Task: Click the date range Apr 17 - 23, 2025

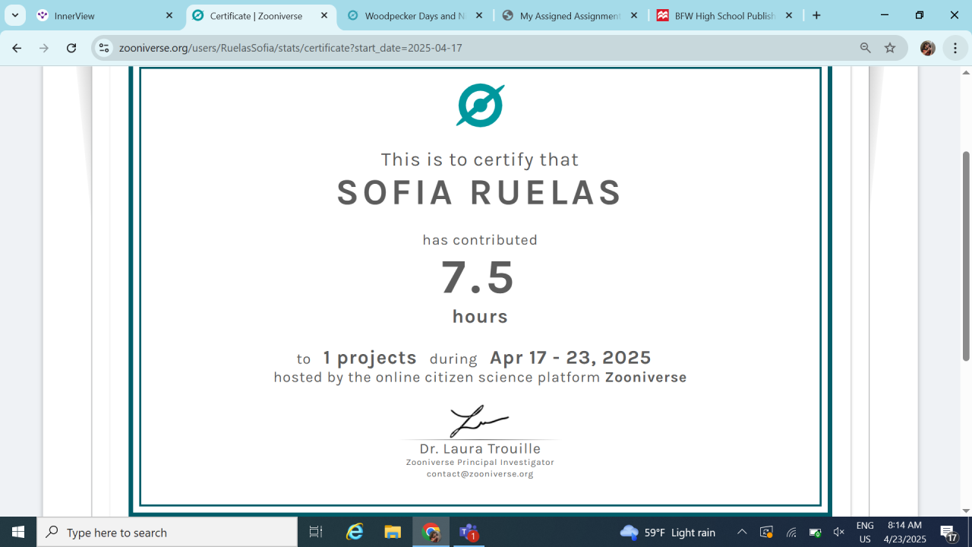Action: (570, 358)
